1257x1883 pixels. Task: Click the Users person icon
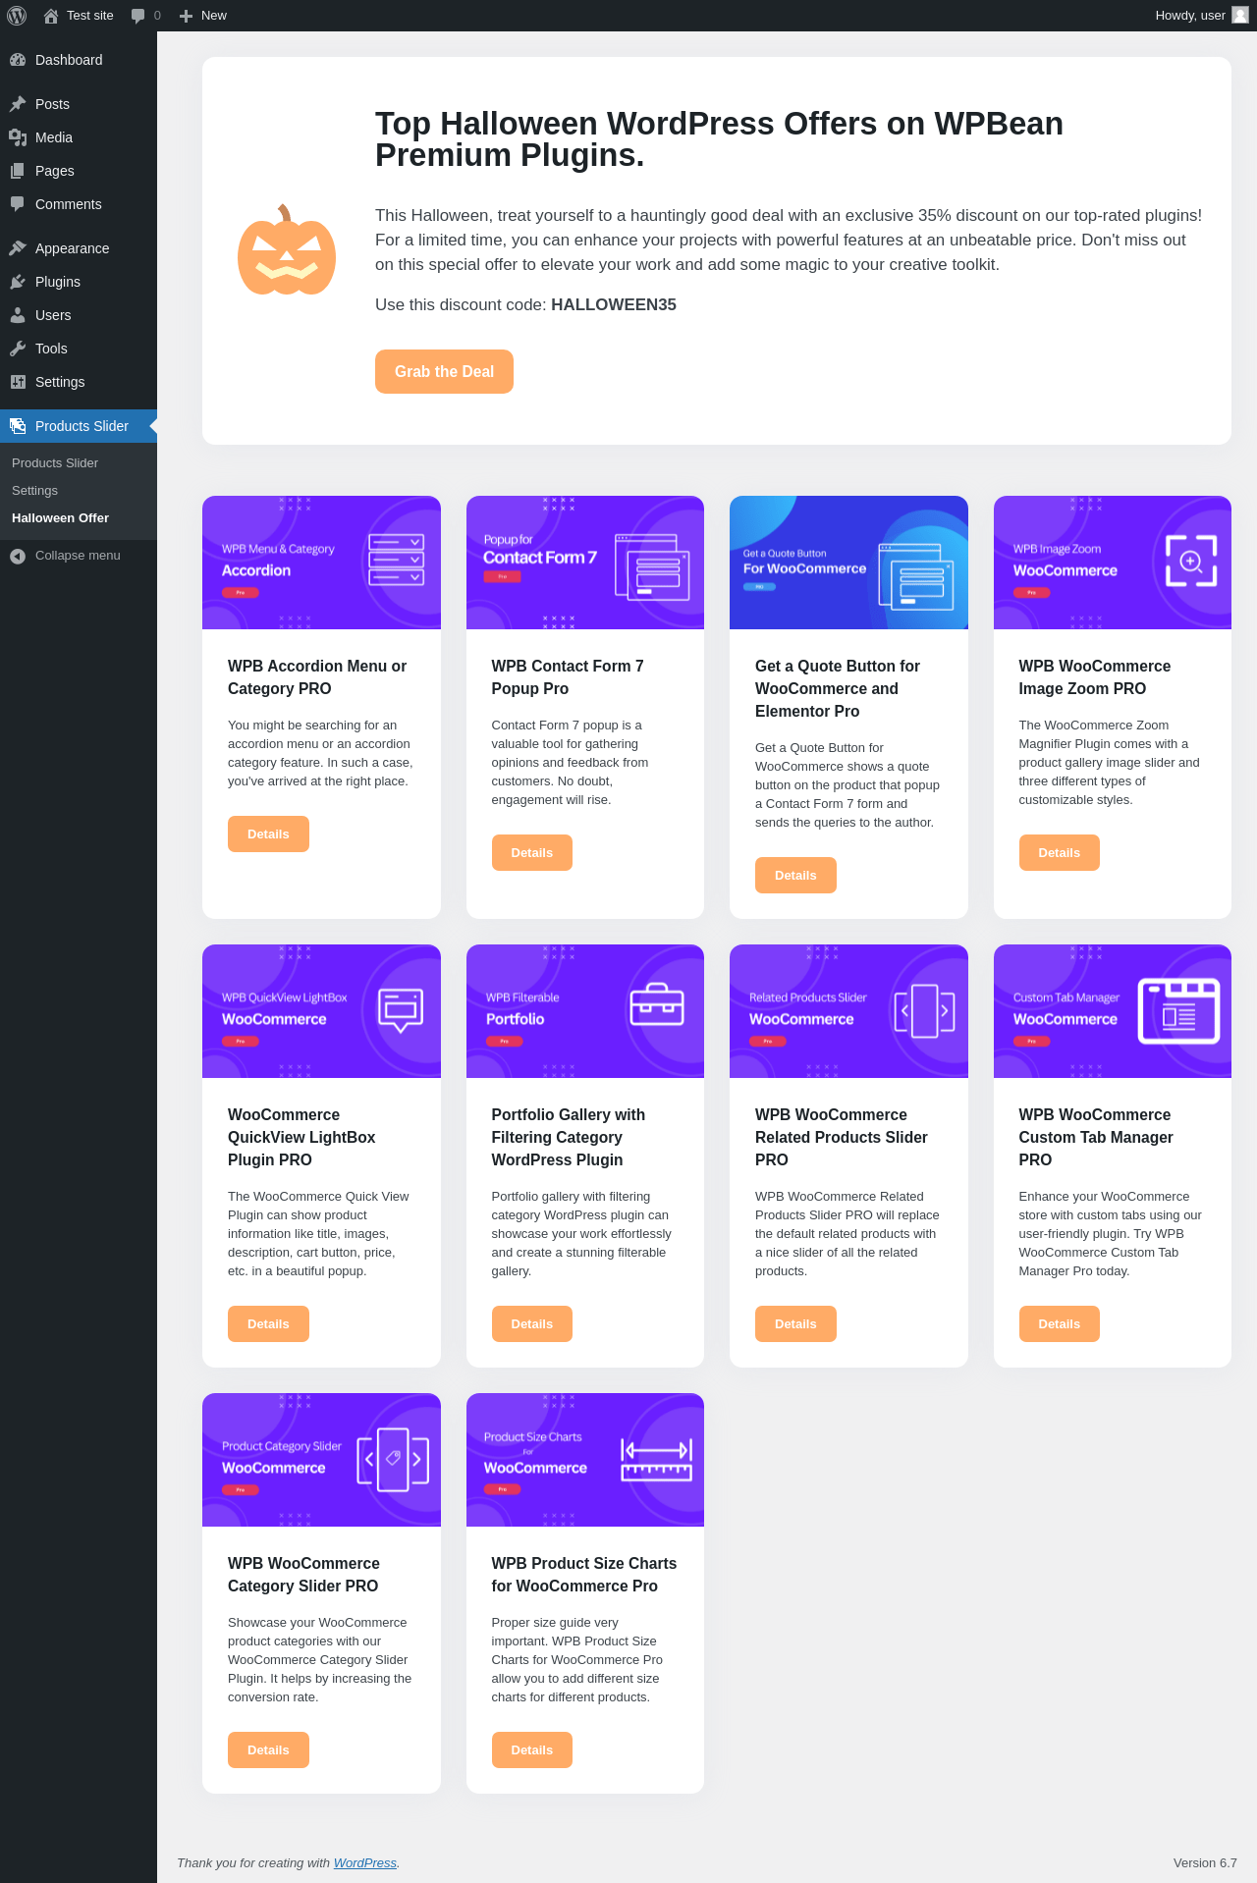tap(18, 315)
